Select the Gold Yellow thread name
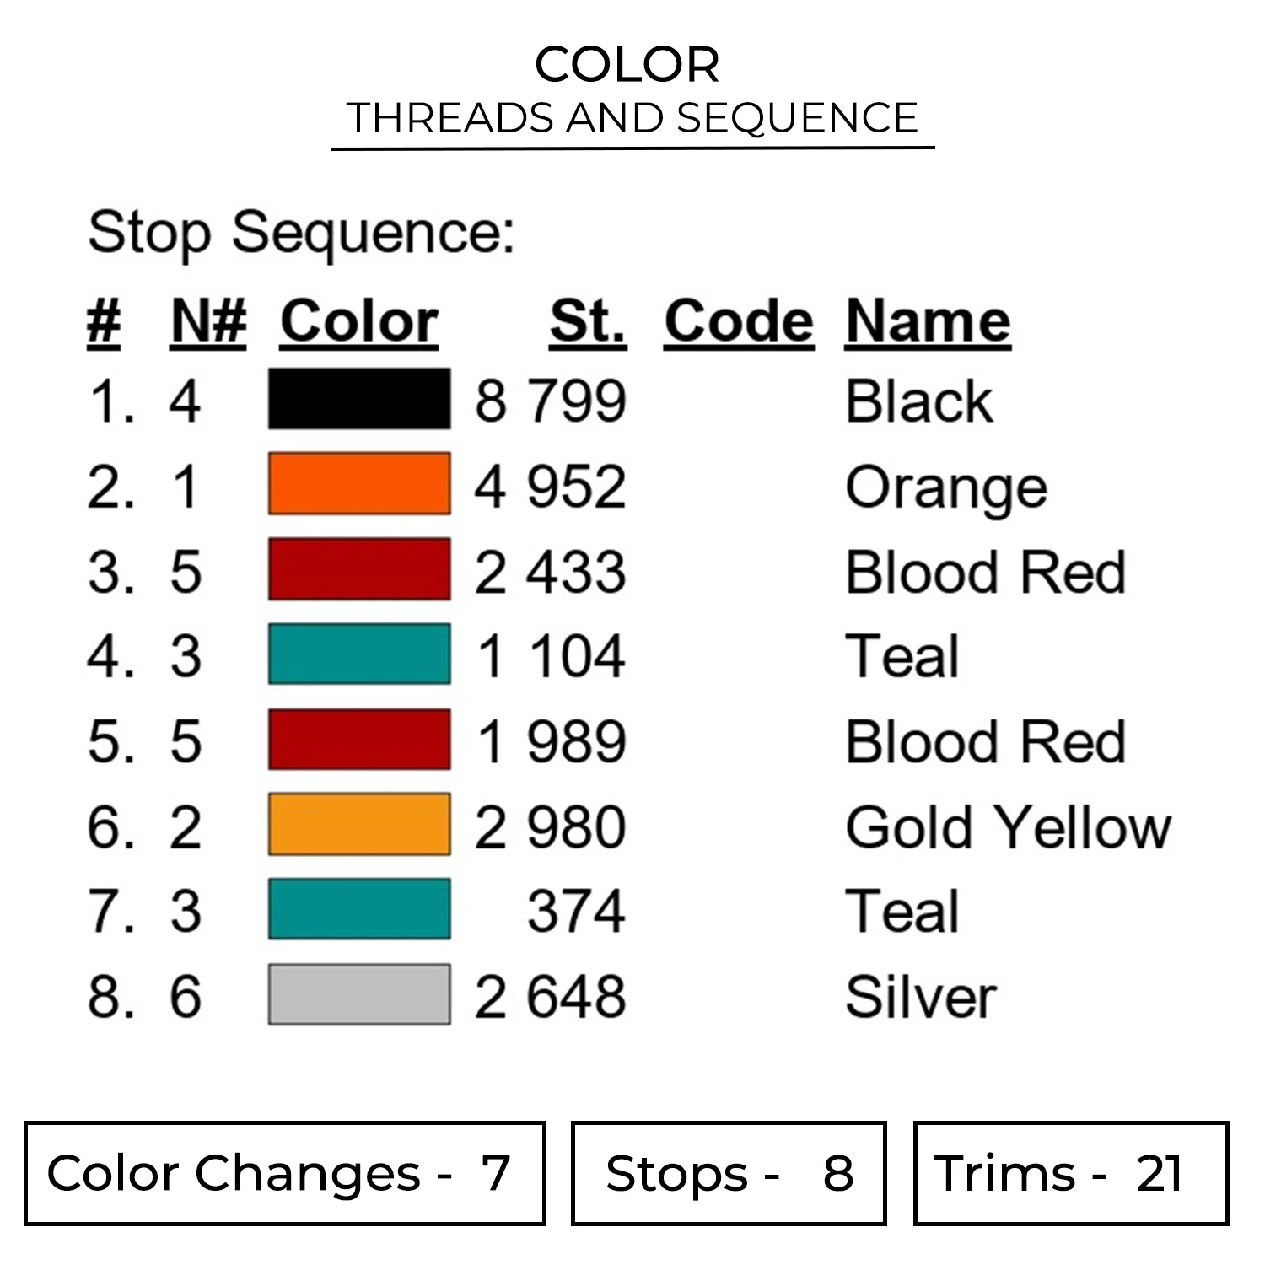Screen dimensions: 1265x1265 coord(1008,826)
